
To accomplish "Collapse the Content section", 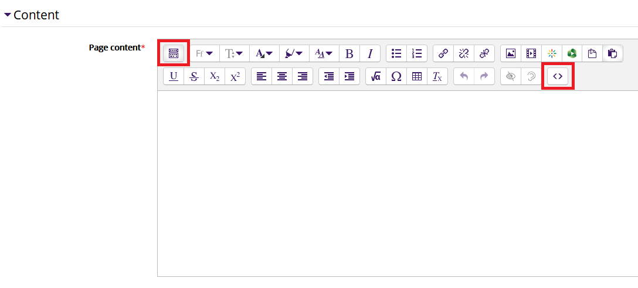I will (x=32, y=15).
